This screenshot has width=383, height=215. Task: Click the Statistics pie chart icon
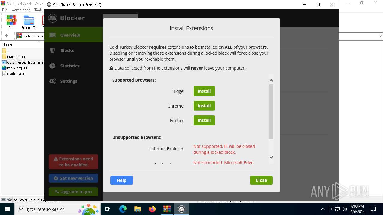(x=53, y=66)
